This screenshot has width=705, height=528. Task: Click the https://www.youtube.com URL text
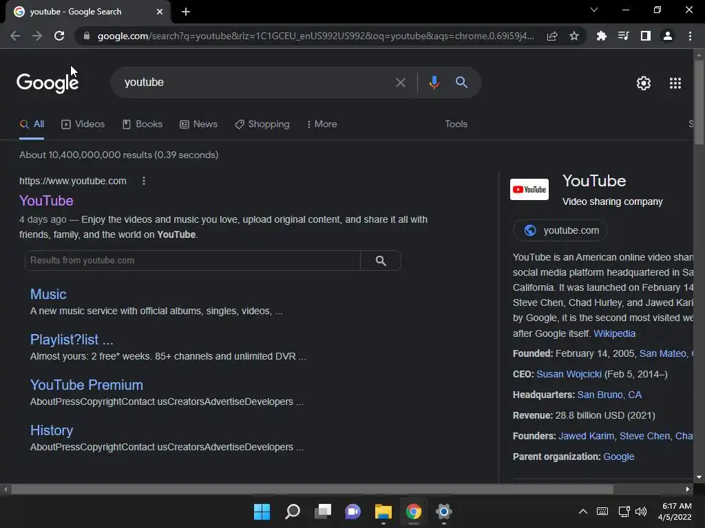[x=73, y=181]
